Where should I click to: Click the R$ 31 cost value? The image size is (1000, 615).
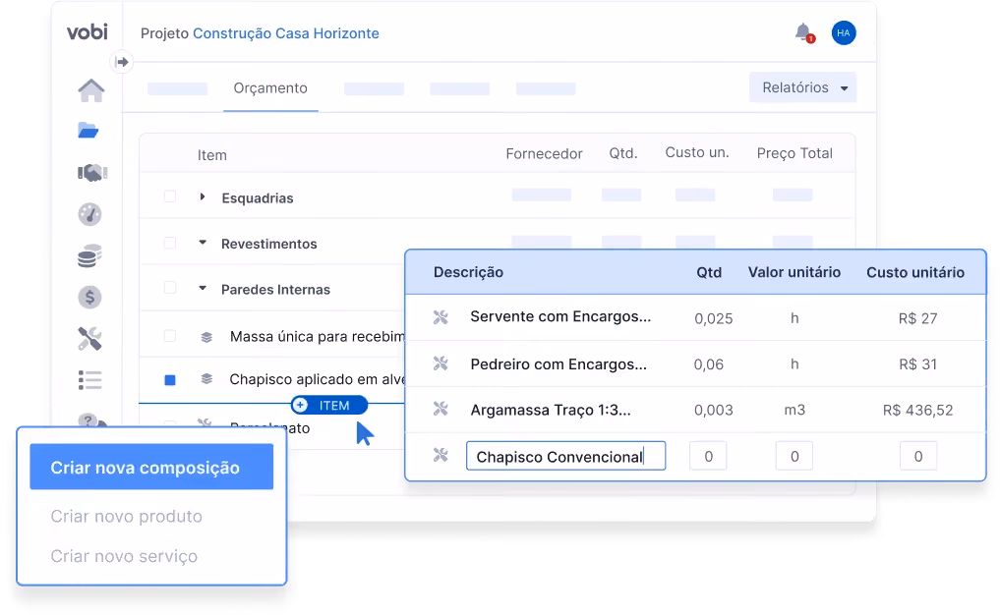(917, 364)
